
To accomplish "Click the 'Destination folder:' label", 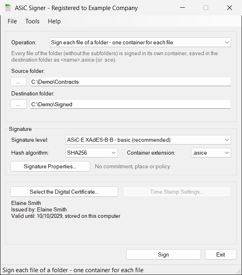I will pyautogui.click(x=33, y=94).
